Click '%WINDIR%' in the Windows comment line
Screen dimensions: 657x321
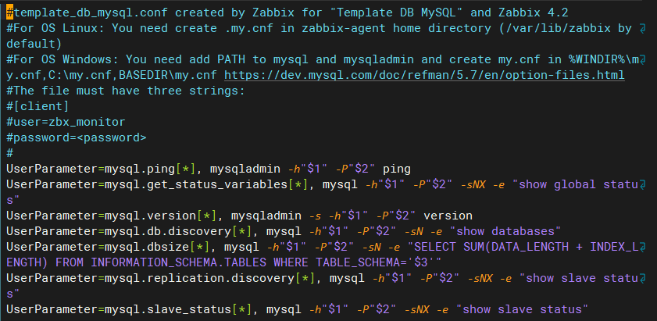tap(597, 60)
